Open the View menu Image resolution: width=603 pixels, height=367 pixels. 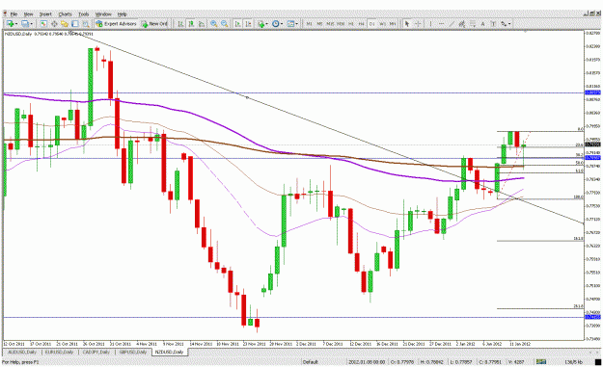pyautogui.click(x=28, y=14)
